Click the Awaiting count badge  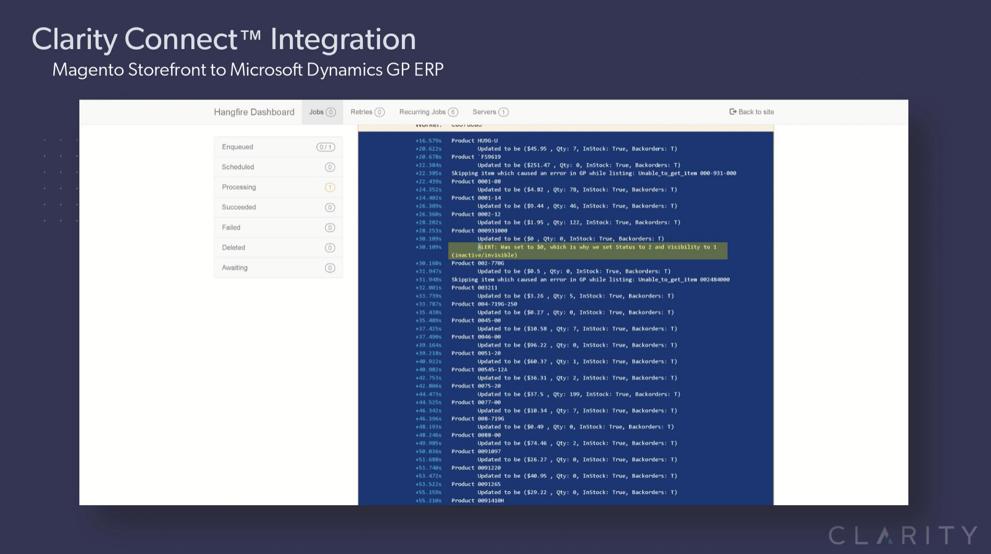point(330,268)
